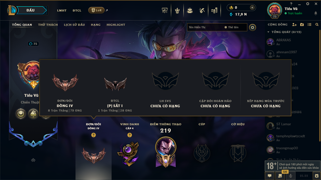Click the plus button to buy RP

(x=252, y=7)
